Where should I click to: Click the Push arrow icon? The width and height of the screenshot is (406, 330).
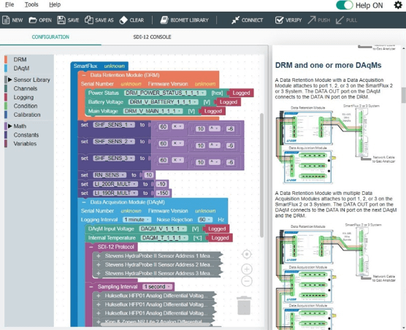[x=312, y=20]
